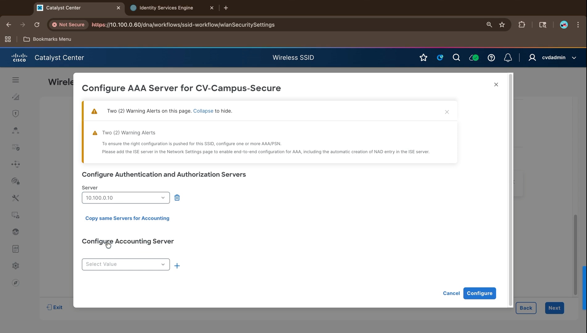Open the Design icon in sidebar

coord(15,97)
